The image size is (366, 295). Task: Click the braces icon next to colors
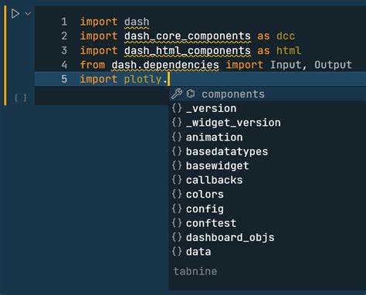[x=177, y=194]
